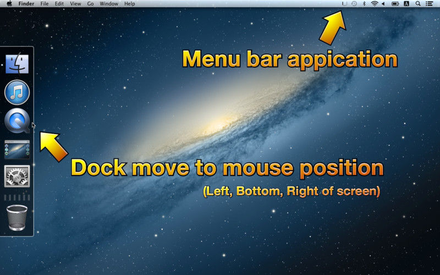Viewport: 440px width, 275px height.
Task: Open Finder from the Dock
Action: point(16,64)
